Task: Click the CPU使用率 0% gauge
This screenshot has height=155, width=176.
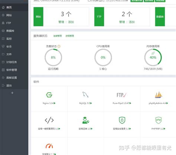Action: tap(103, 57)
